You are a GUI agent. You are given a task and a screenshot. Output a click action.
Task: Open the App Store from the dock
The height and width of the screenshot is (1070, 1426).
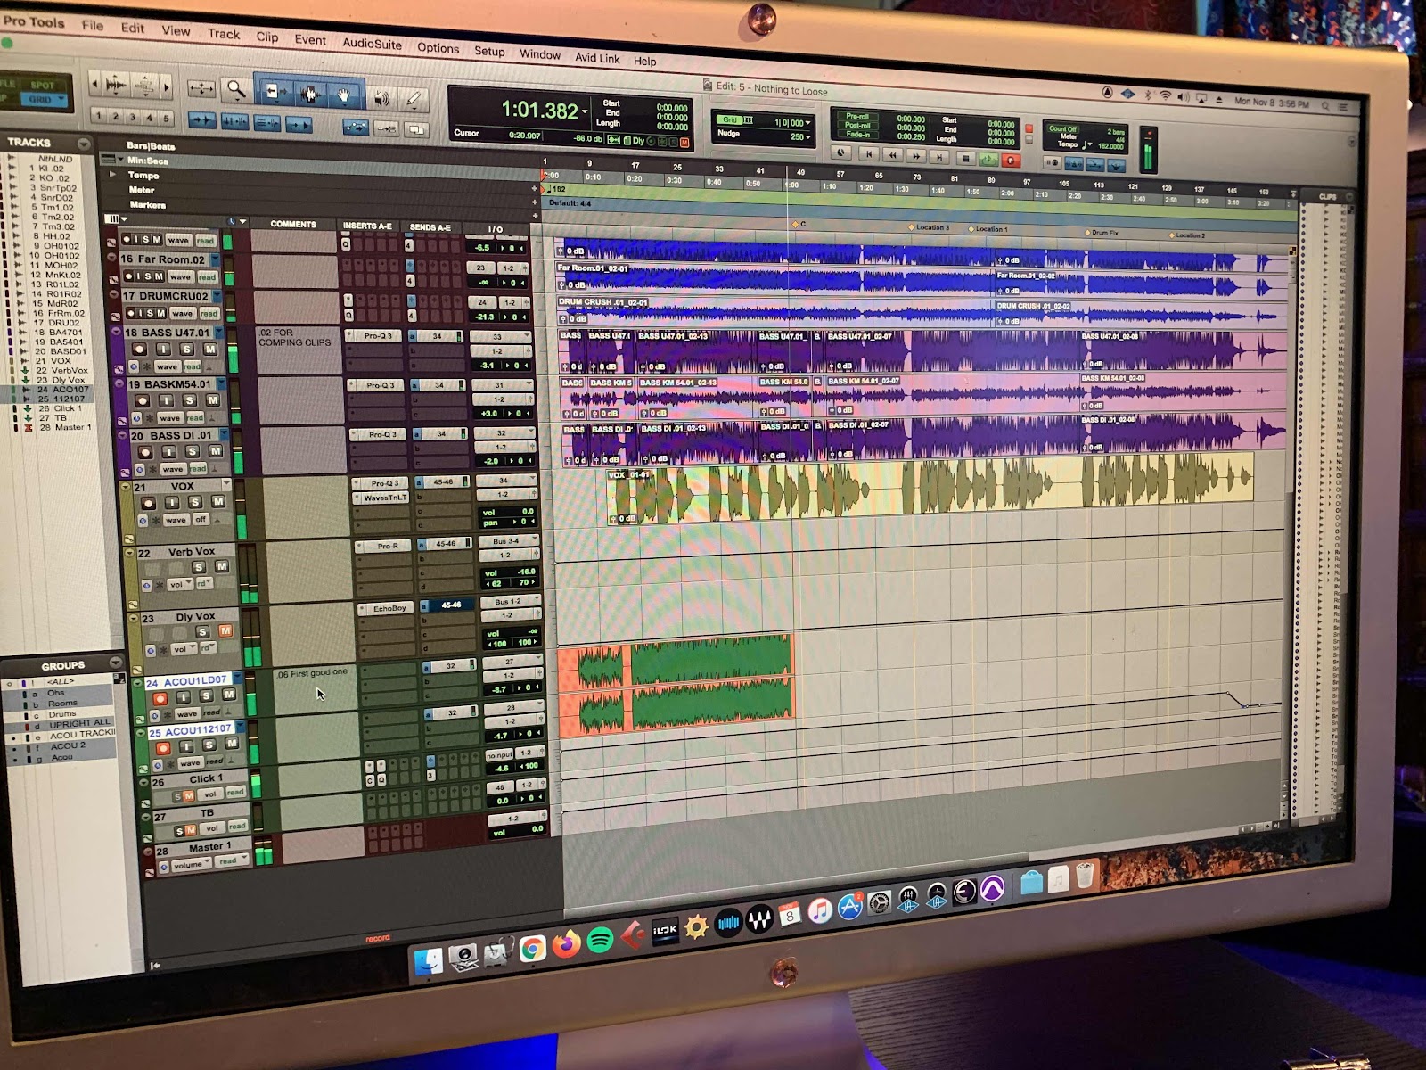(850, 907)
